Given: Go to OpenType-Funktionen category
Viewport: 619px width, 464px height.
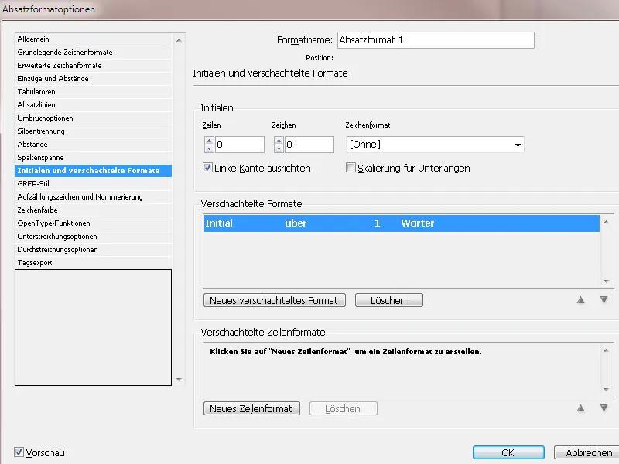Looking at the screenshot, I should point(94,223).
